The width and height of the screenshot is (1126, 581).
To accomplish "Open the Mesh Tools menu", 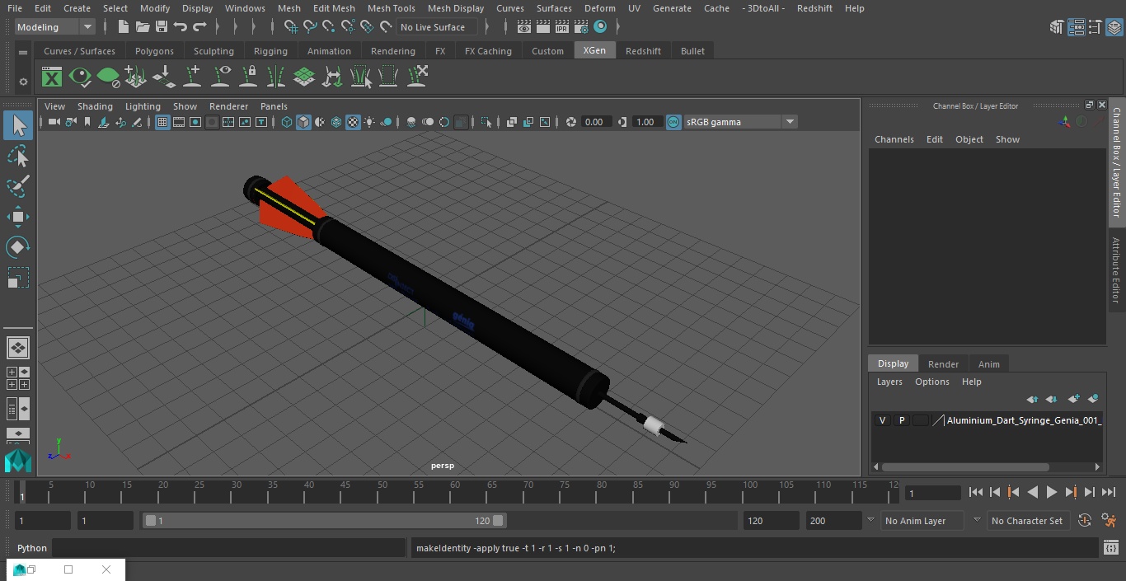I will pyautogui.click(x=391, y=8).
